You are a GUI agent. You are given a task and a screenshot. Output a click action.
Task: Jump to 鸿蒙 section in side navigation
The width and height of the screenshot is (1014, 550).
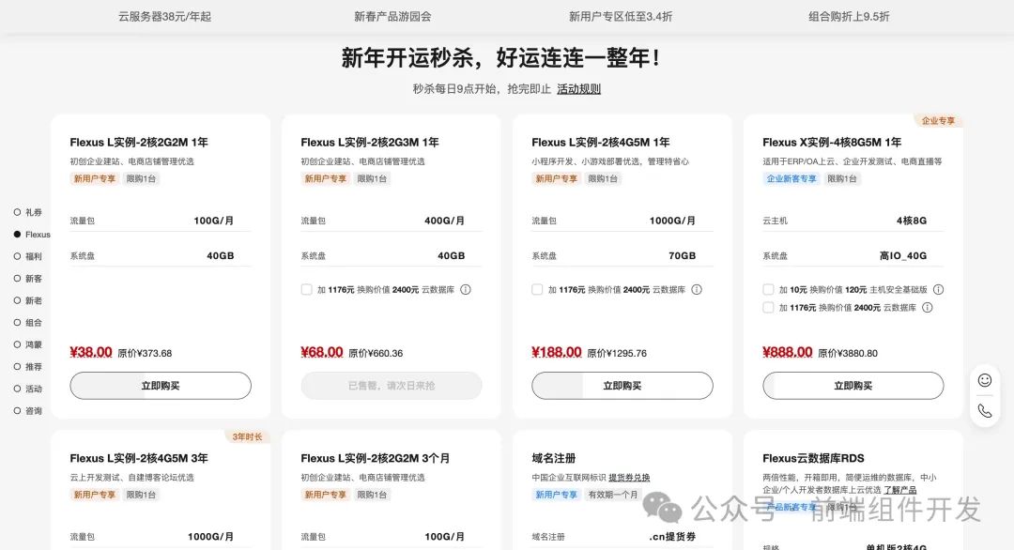click(x=28, y=344)
